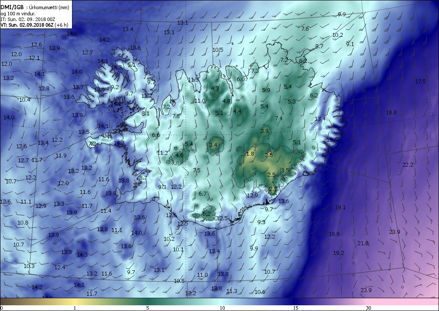Click the map value 7.3

[x=255, y=71]
